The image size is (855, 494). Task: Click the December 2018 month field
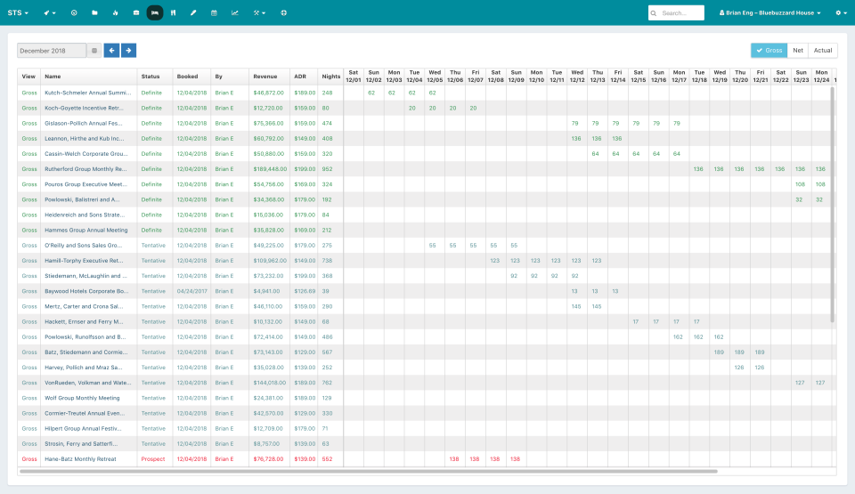click(52, 51)
